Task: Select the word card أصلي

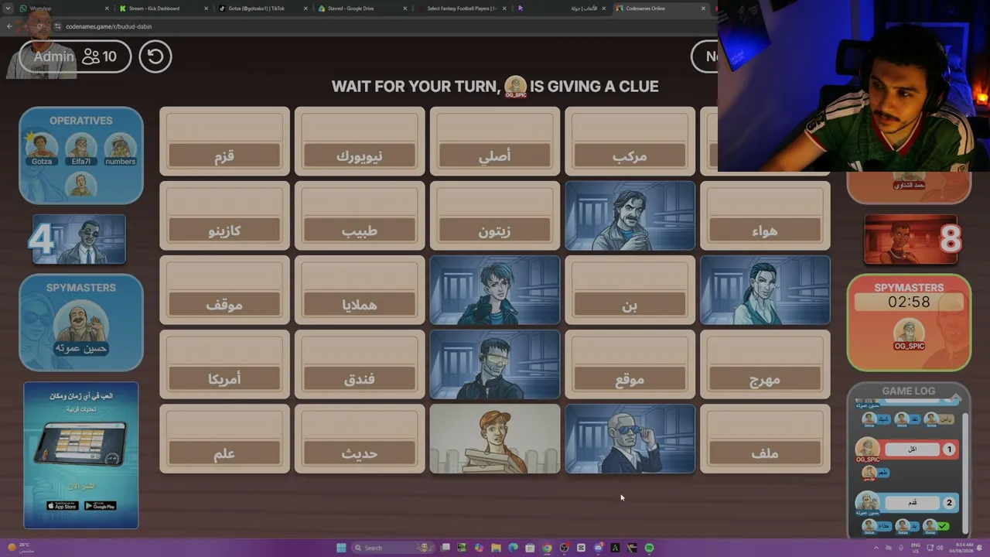Action: tap(495, 142)
